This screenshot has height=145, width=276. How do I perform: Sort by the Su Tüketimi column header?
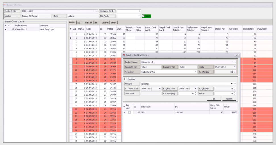coord(250,29)
